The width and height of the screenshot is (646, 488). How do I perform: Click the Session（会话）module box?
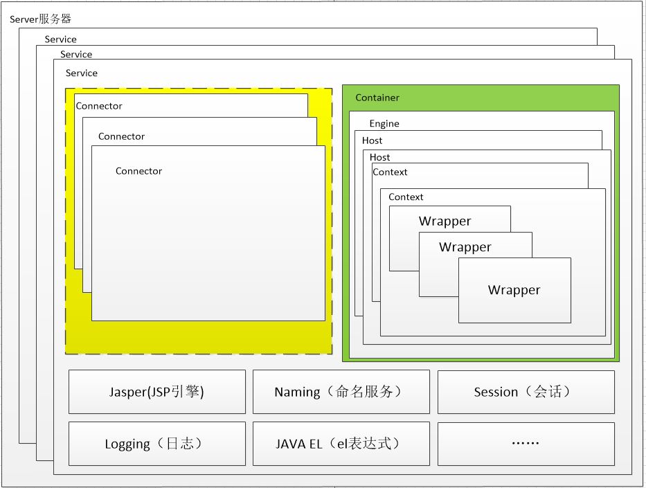(526, 392)
